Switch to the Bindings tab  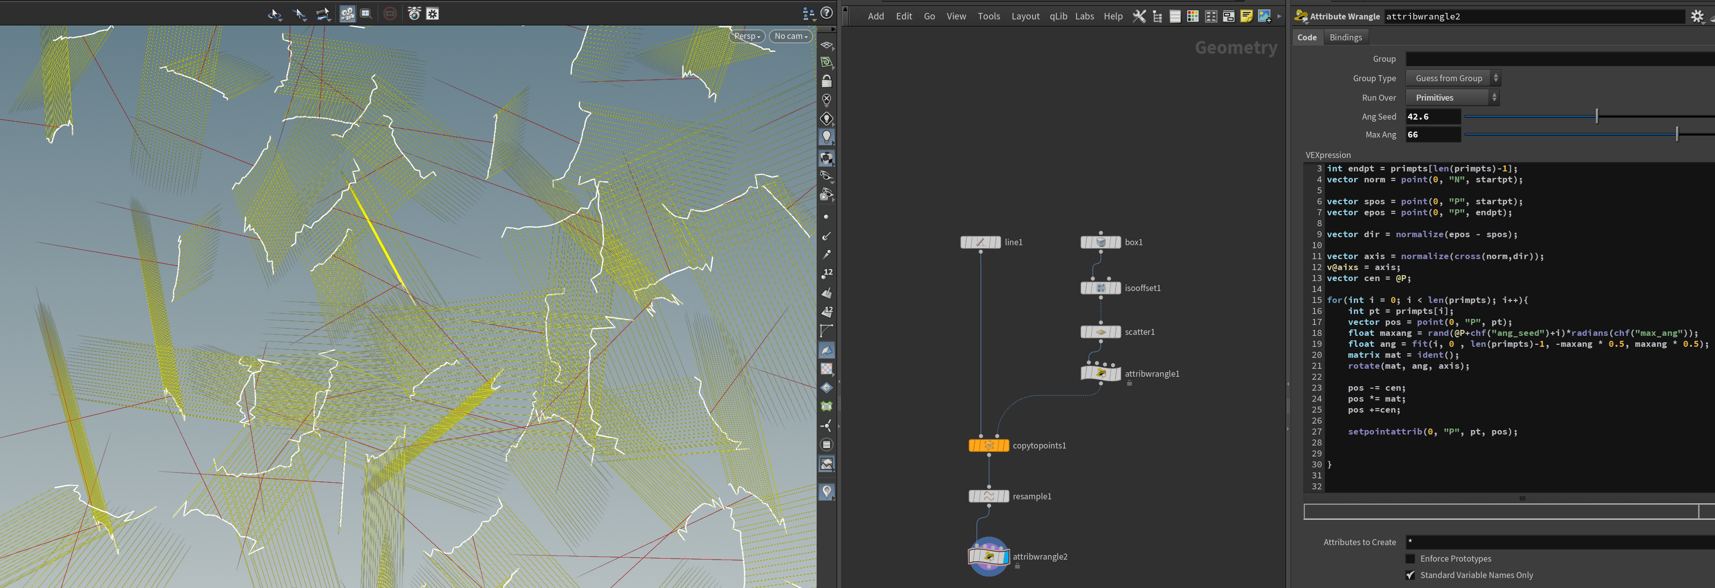click(1345, 37)
